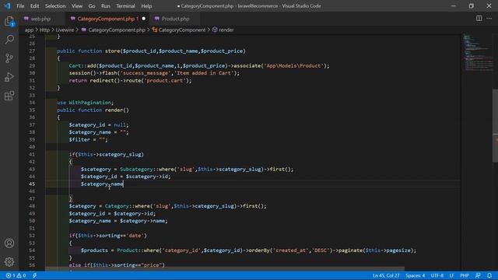Open the notifications bell icon

pyautogui.click(x=489, y=275)
